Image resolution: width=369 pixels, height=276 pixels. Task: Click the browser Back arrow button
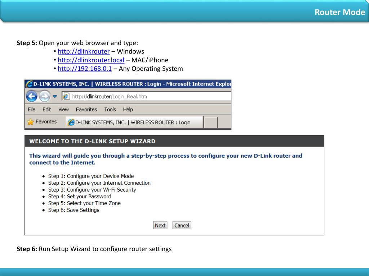click(32, 96)
